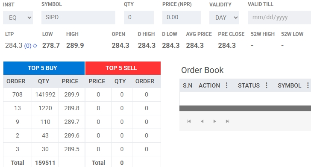Go to last page of Order Book
The height and width of the screenshot is (167, 311).
click(x=228, y=121)
